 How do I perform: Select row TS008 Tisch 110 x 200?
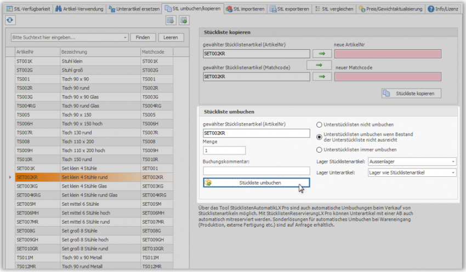94,142
